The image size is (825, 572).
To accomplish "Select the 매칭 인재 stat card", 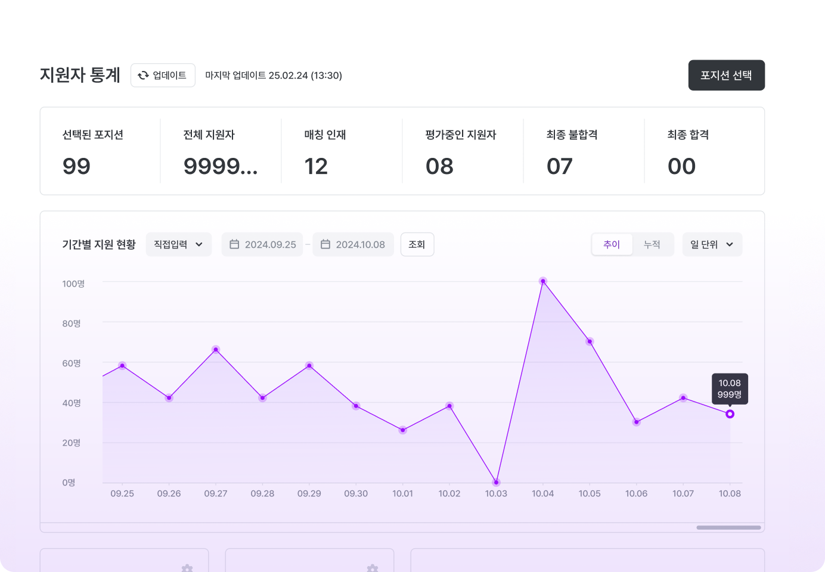I will click(342, 151).
